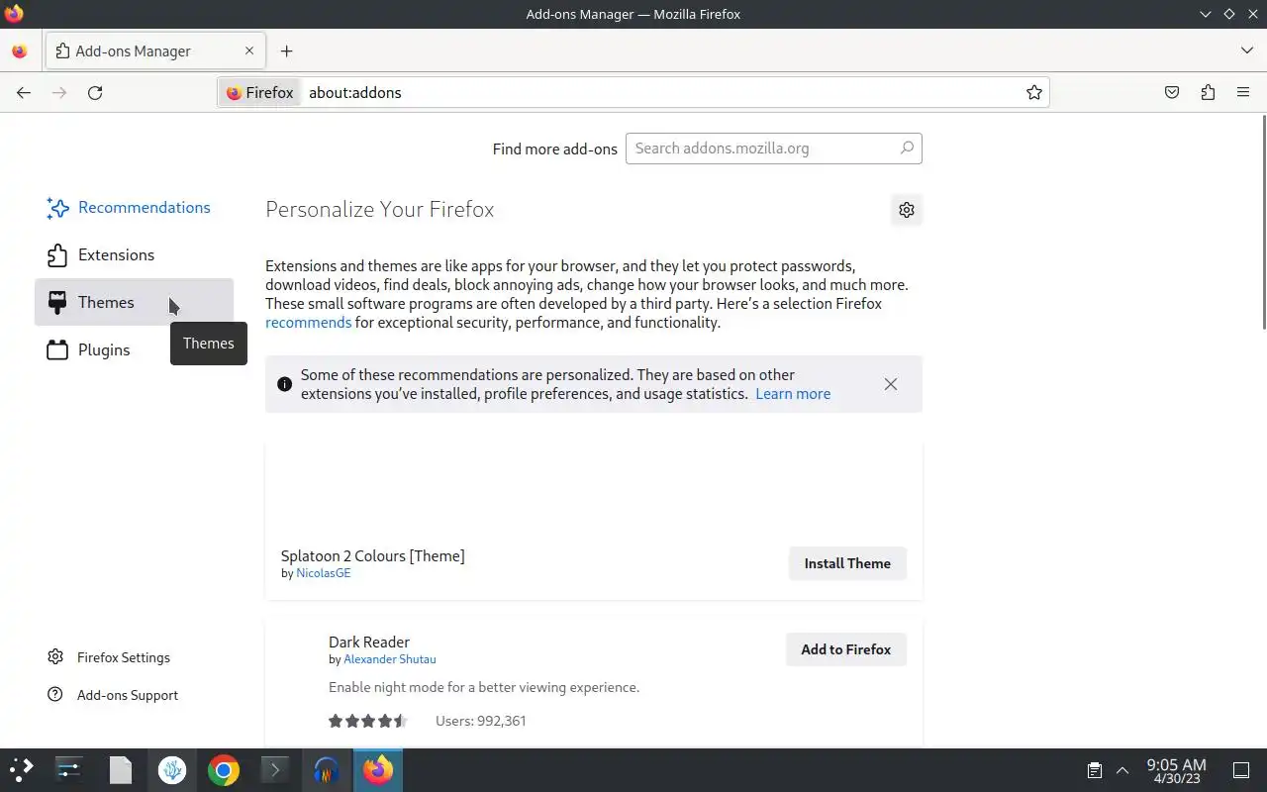Open clipboard tray icon

1094,770
